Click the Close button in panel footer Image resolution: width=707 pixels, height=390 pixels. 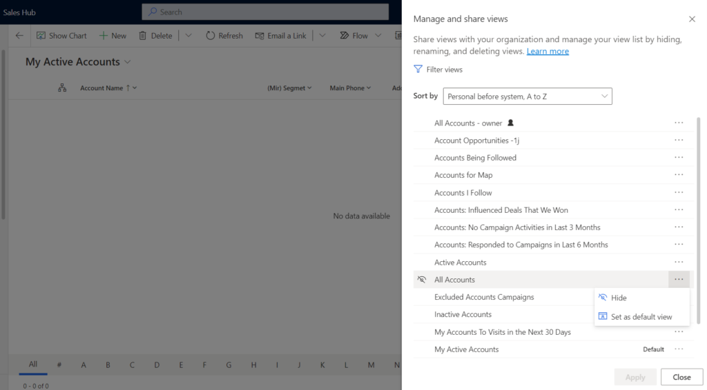(x=681, y=377)
